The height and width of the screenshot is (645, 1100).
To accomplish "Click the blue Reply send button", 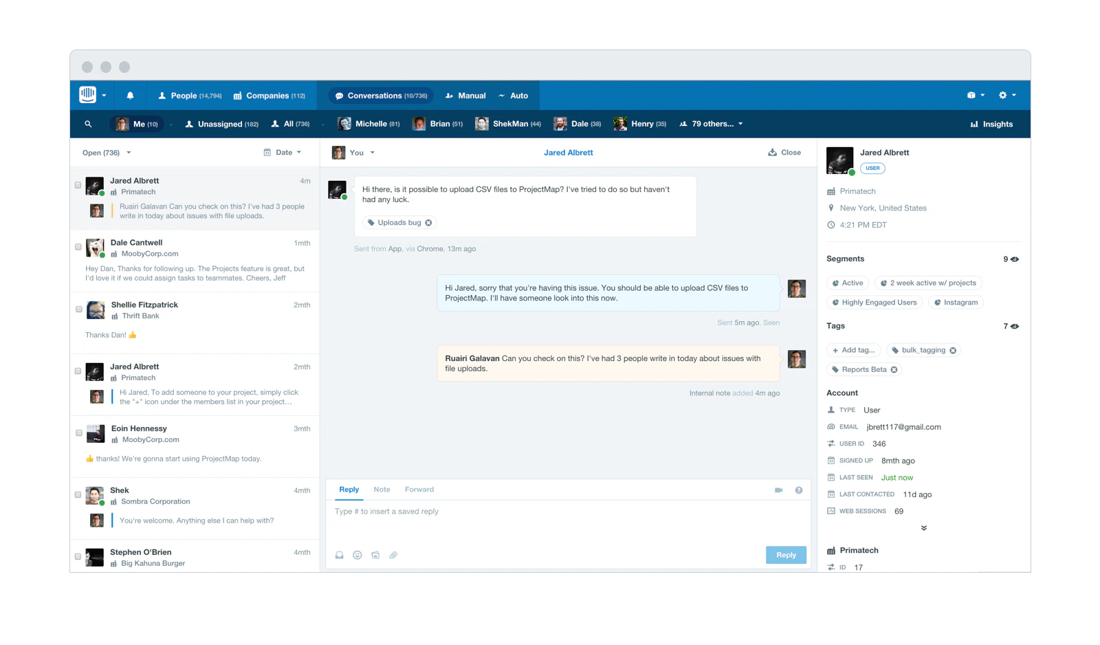I will [x=786, y=555].
